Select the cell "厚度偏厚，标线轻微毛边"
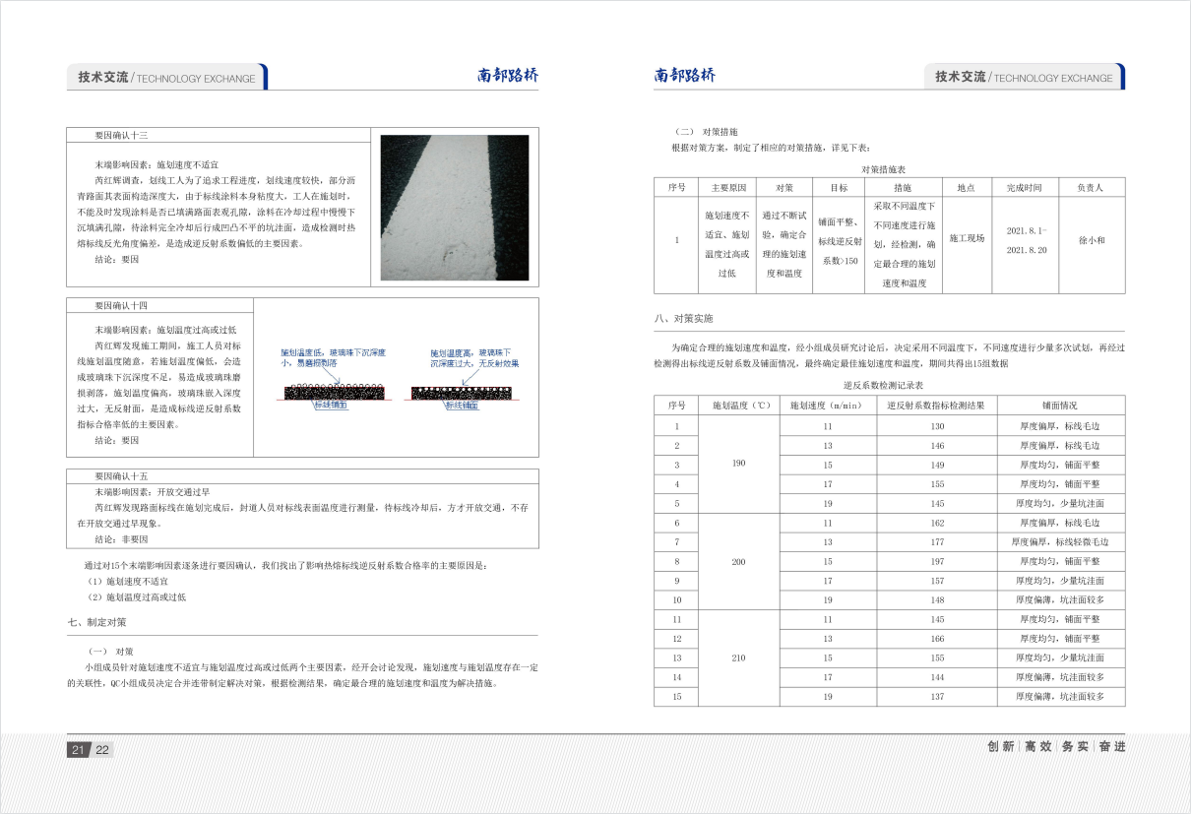Viewport: 1191px width, 814px height. click(1060, 542)
